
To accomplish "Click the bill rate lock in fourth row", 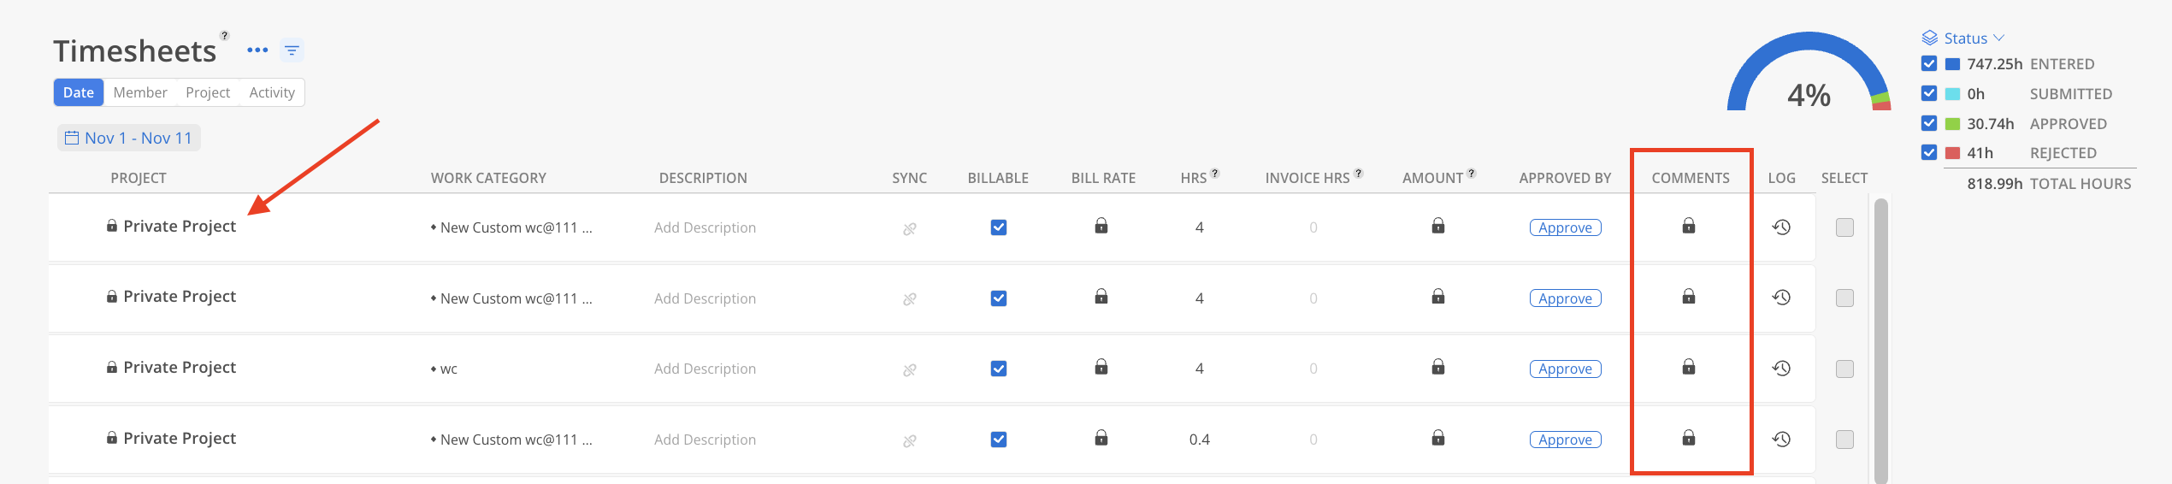I will tap(1101, 439).
